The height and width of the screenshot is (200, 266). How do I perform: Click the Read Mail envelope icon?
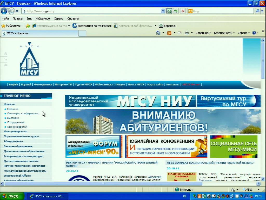point(179,33)
